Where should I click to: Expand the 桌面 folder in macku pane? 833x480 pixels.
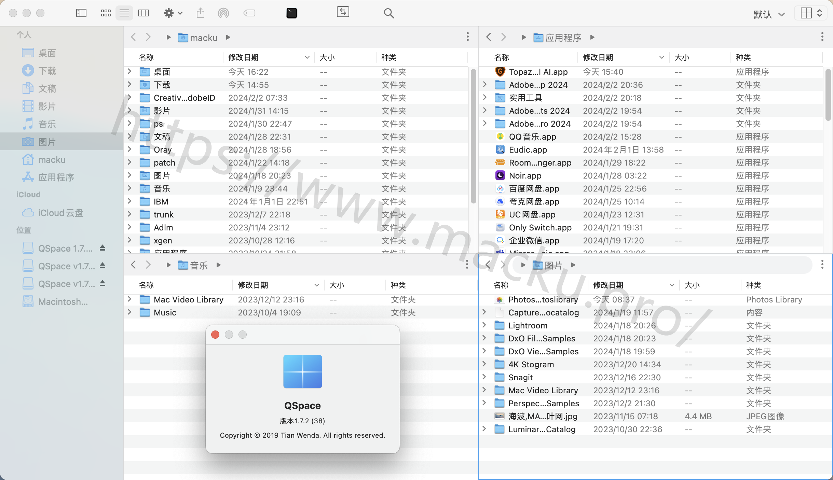(x=129, y=71)
